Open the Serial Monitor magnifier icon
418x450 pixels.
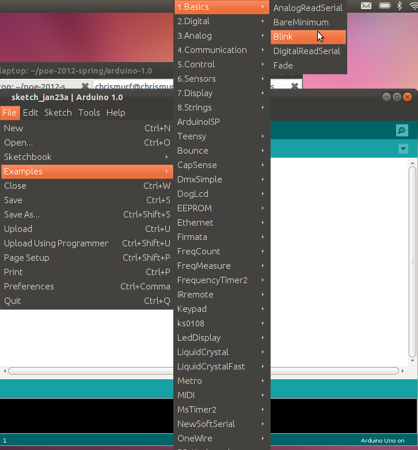(x=402, y=130)
